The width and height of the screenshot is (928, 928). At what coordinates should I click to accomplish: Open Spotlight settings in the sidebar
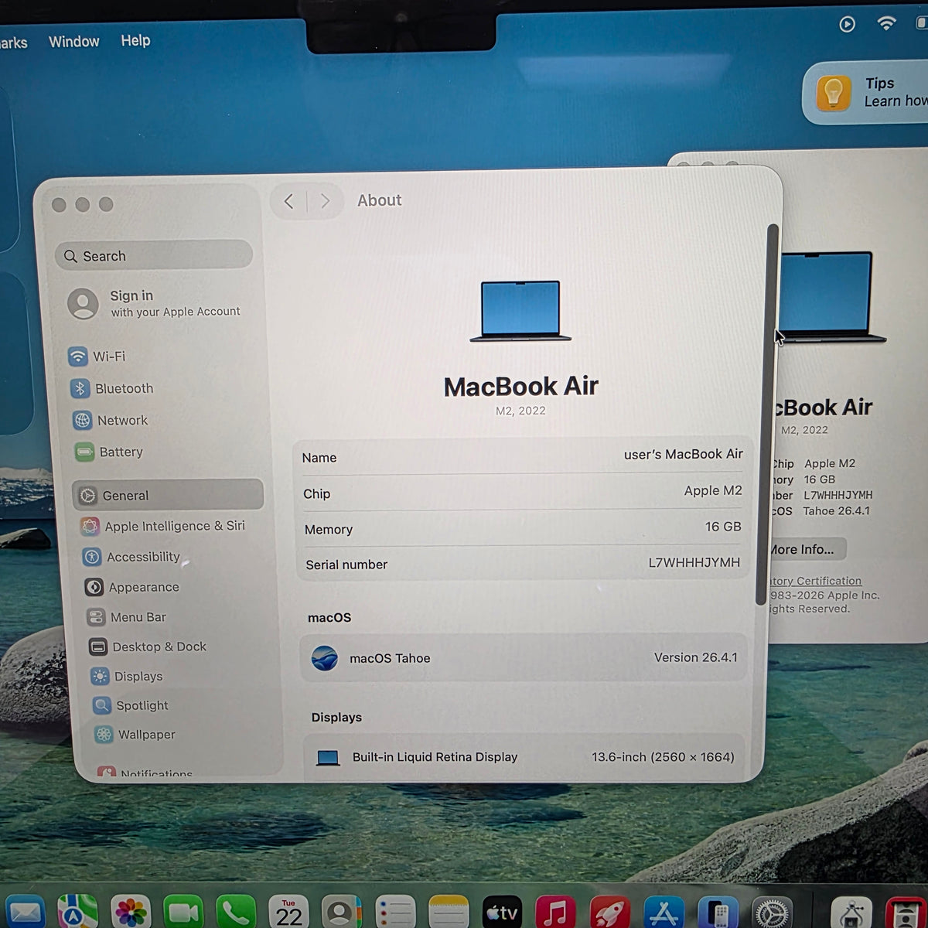(x=131, y=705)
